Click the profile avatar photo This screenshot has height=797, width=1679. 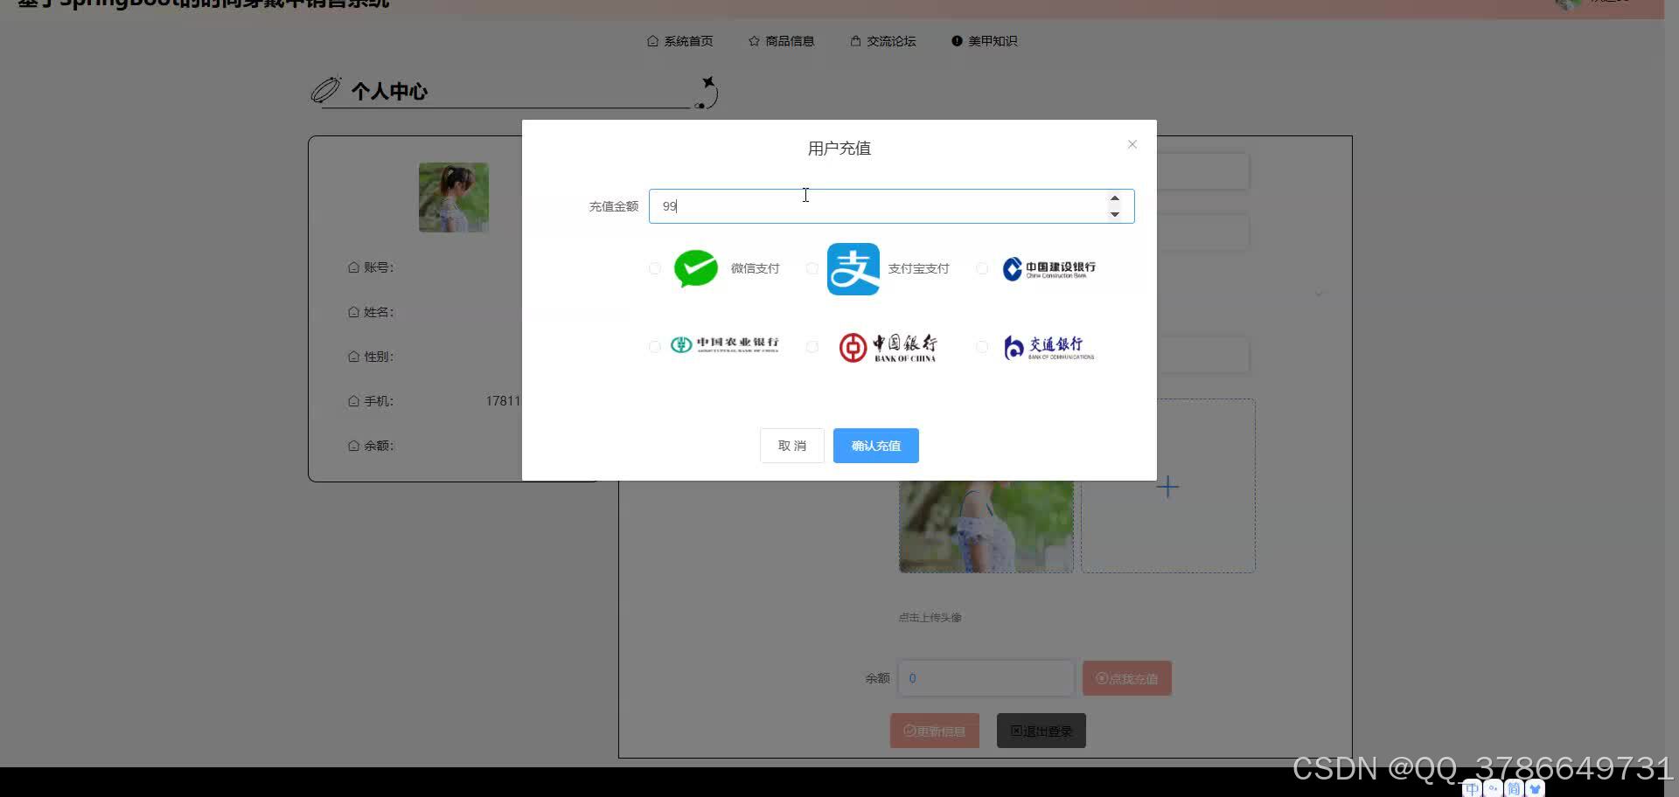[x=453, y=198]
